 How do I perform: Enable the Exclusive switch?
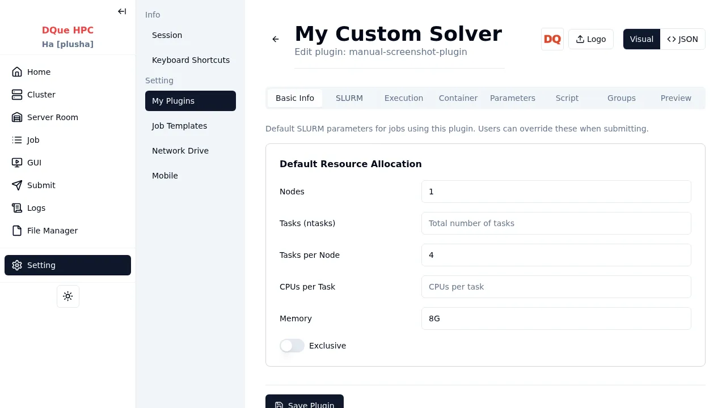click(292, 346)
